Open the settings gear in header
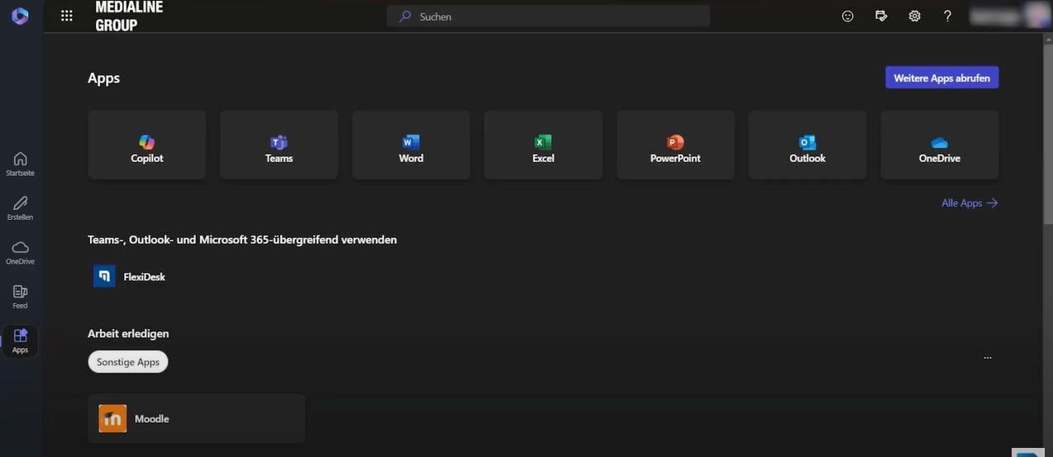Screen dimensions: 1053x457 (x=914, y=16)
